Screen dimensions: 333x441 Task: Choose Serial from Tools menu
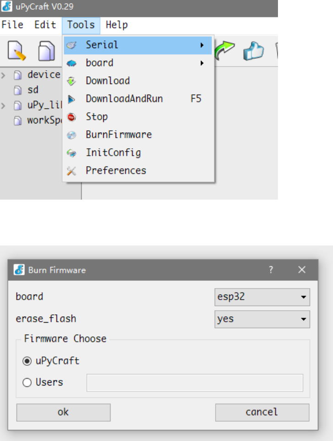tap(138, 45)
